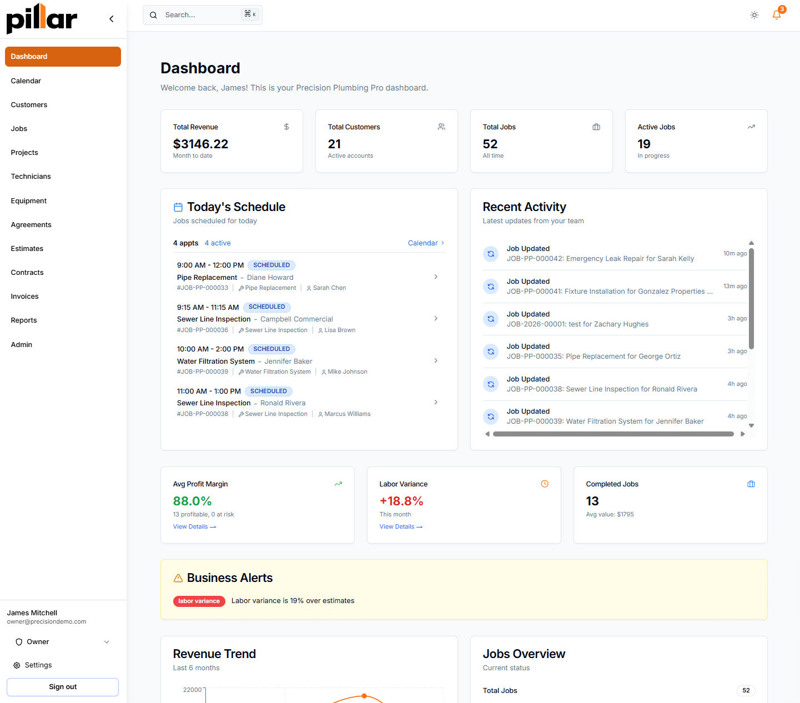Expand the Water Filtration System appointment chevron
This screenshot has width=800, height=703.
(x=436, y=360)
